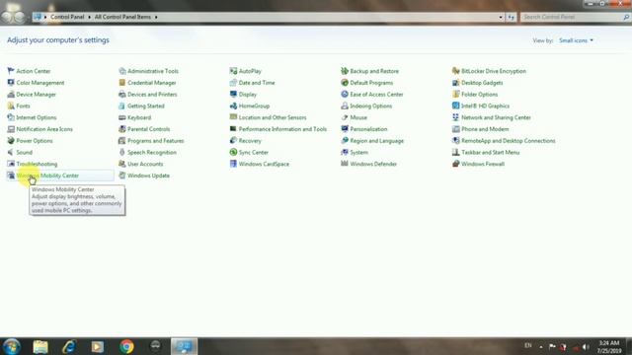Viewport: 632px width, 355px height.
Task: Click the Sync Center green icon
Action: click(233, 152)
